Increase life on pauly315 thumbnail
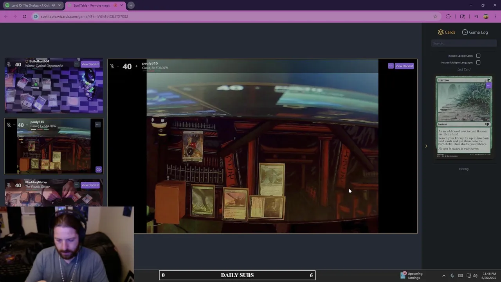Viewport: 501px width, 282px height. click(x=27, y=125)
